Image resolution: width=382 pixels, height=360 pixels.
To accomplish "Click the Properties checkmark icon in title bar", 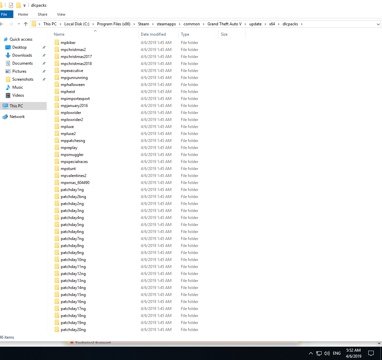I will point(11,5).
